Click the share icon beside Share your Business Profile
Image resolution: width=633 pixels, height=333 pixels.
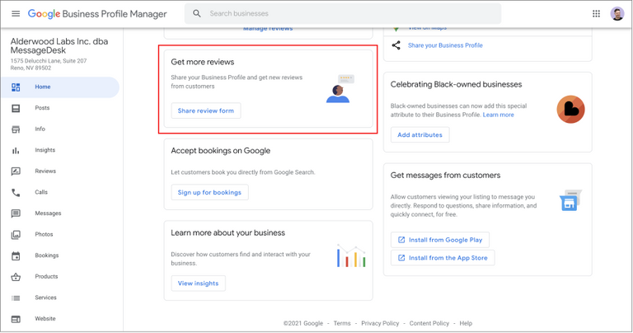coord(396,45)
